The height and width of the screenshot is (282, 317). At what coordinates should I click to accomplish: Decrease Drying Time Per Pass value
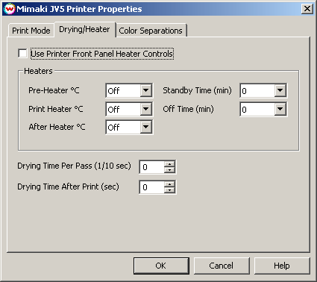pyautogui.click(x=169, y=170)
